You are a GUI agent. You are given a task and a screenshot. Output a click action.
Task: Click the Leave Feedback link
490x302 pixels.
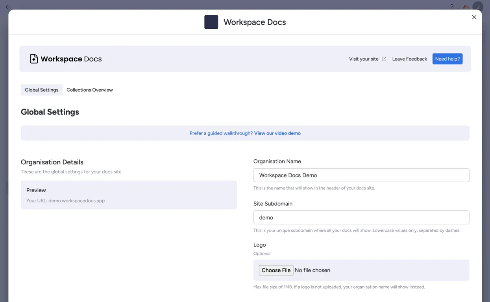(409, 59)
